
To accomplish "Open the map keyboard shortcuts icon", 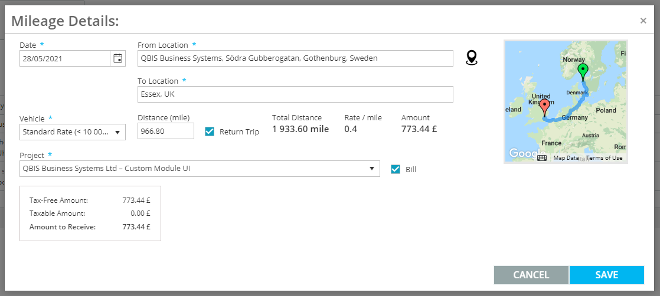I will (542, 157).
